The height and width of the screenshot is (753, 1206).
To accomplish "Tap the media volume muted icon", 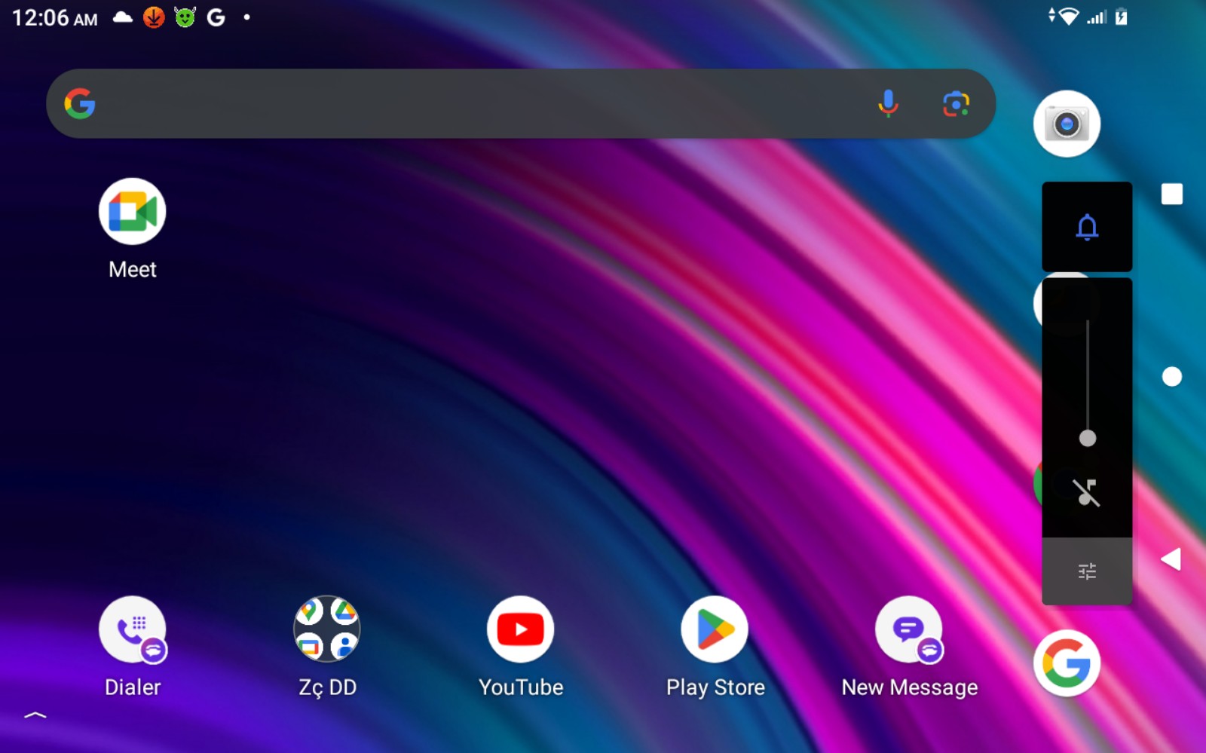I will (x=1086, y=493).
